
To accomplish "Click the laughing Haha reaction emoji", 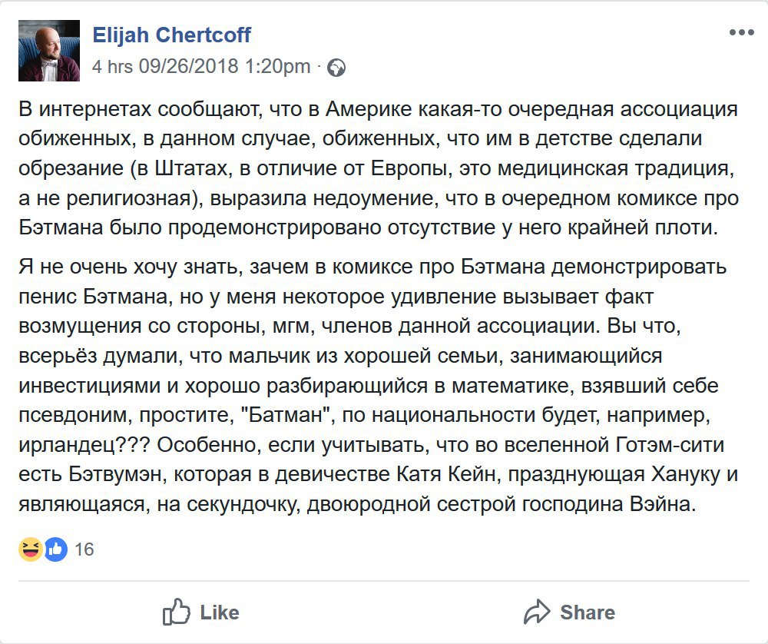I will pyautogui.click(x=30, y=549).
